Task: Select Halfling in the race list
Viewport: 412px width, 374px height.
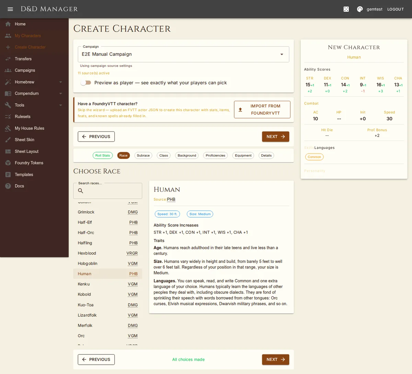Action: pos(108,243)
